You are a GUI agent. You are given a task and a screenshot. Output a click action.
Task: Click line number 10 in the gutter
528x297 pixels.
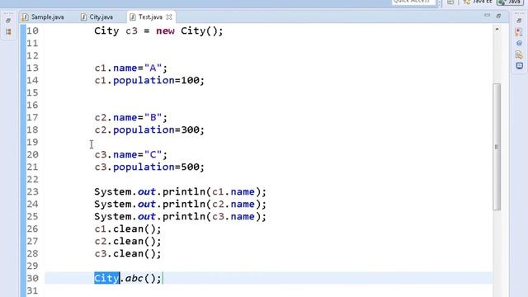tap(32, 31)
